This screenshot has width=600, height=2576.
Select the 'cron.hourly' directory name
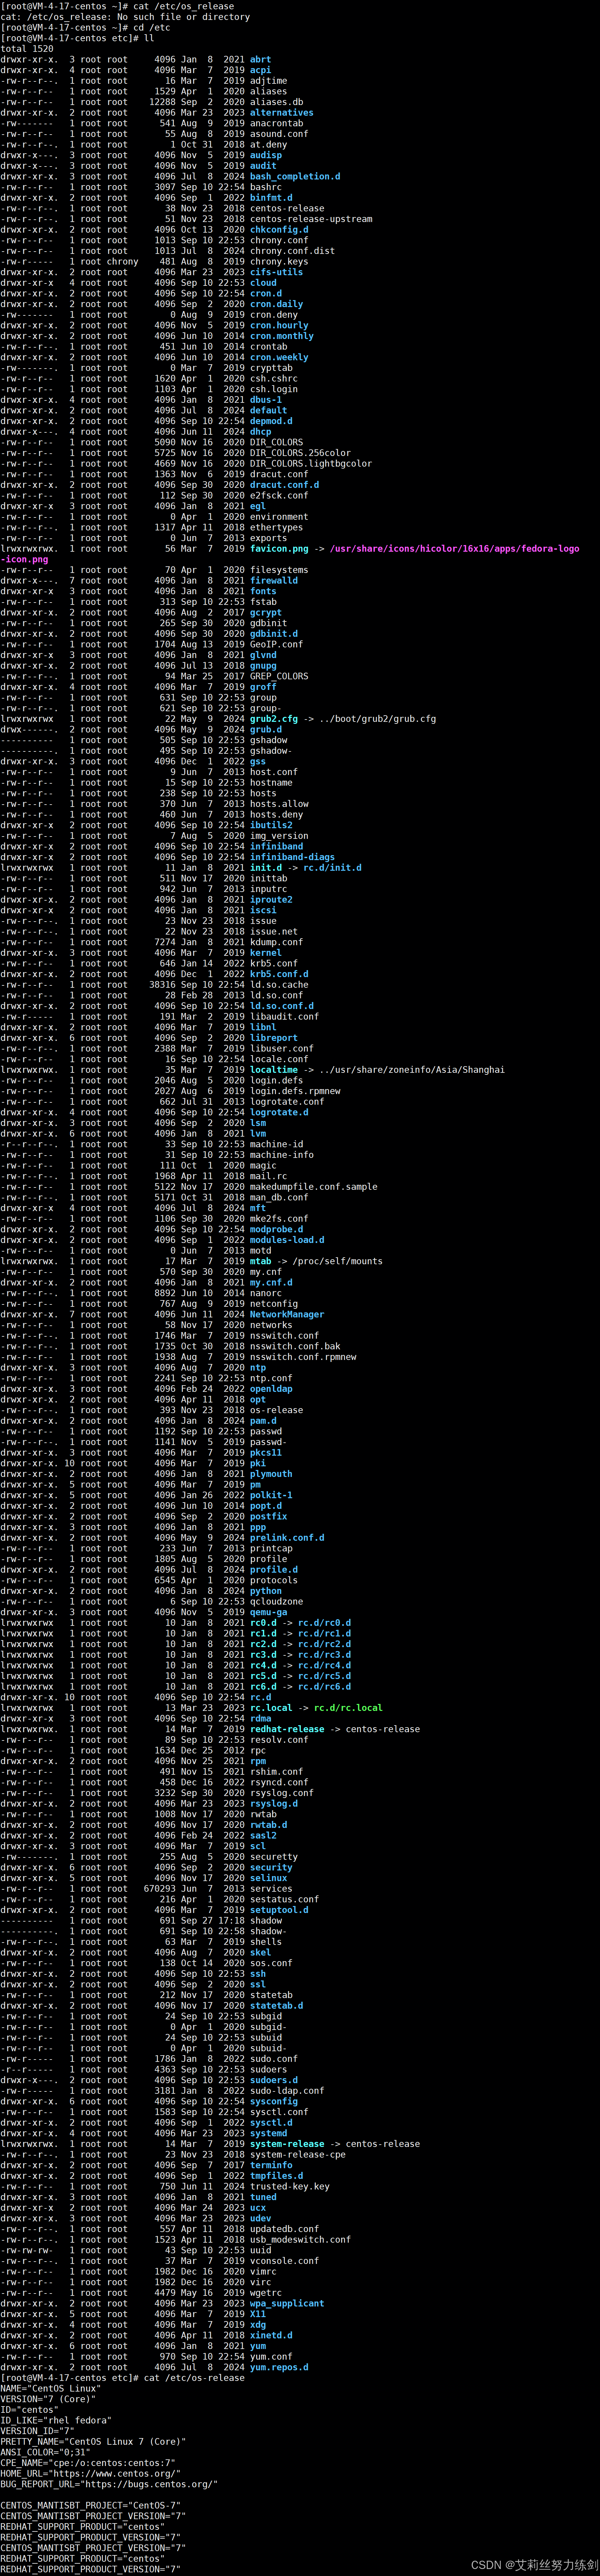click(x=279, y=325)
